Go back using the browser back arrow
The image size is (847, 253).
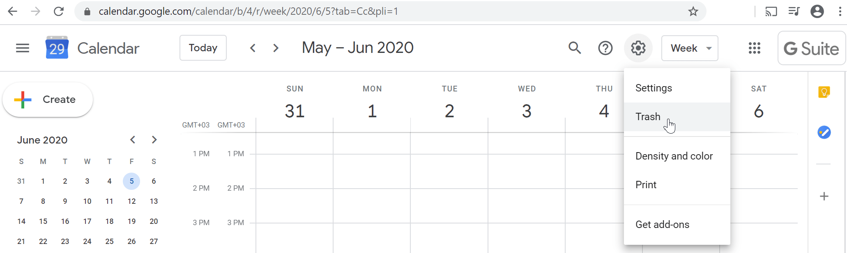12,11
